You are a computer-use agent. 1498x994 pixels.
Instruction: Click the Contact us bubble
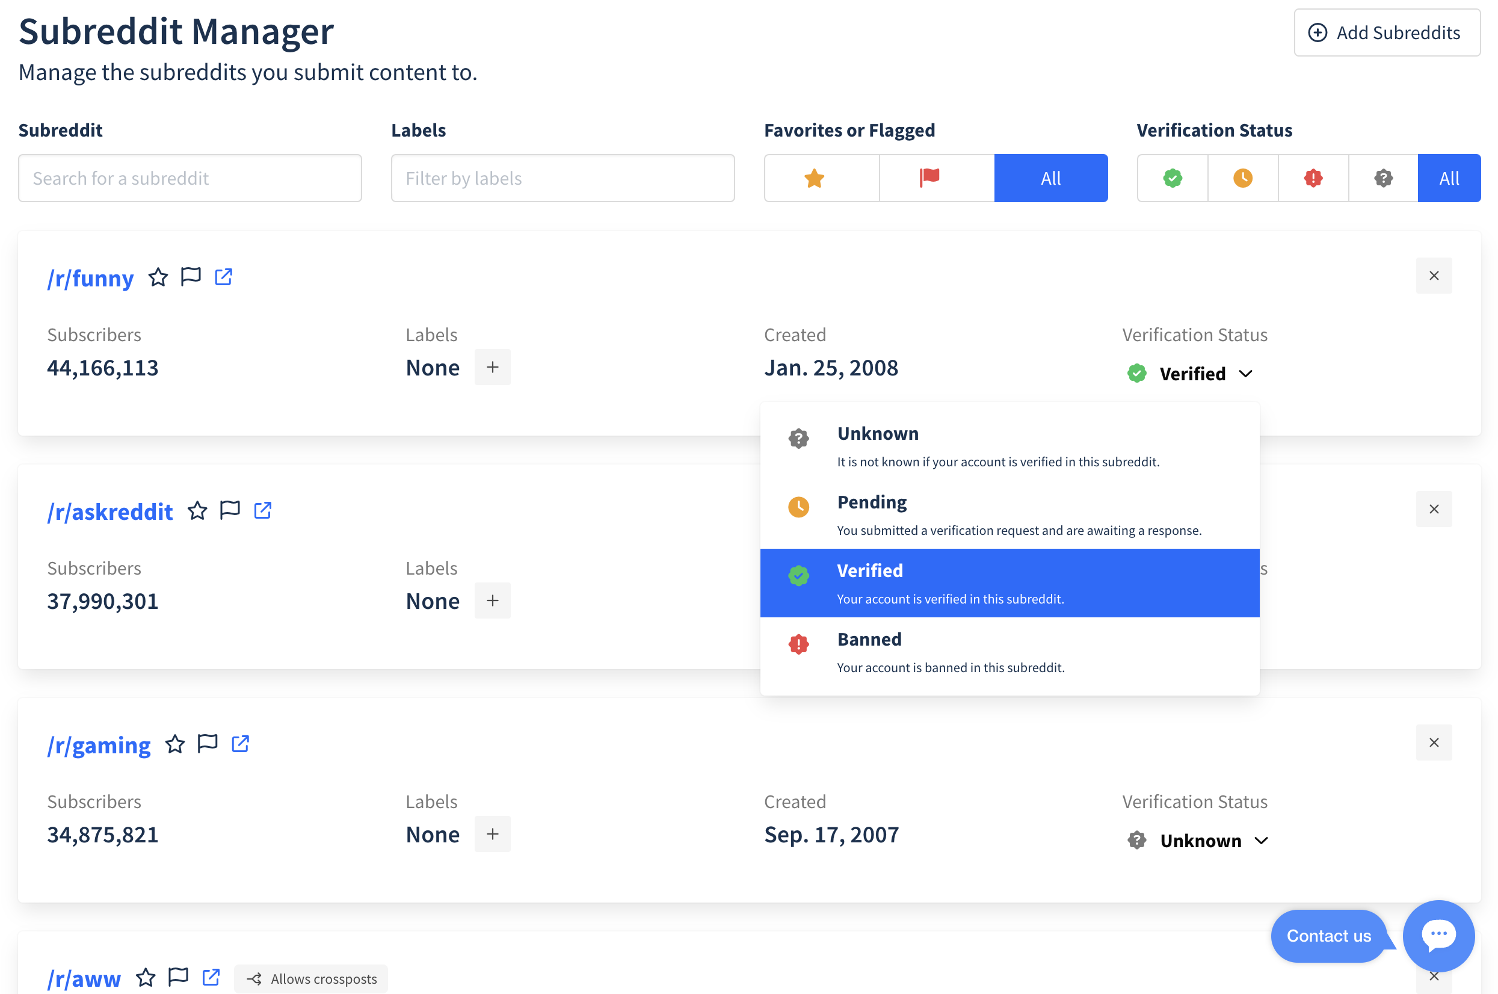click(1328, 936)
